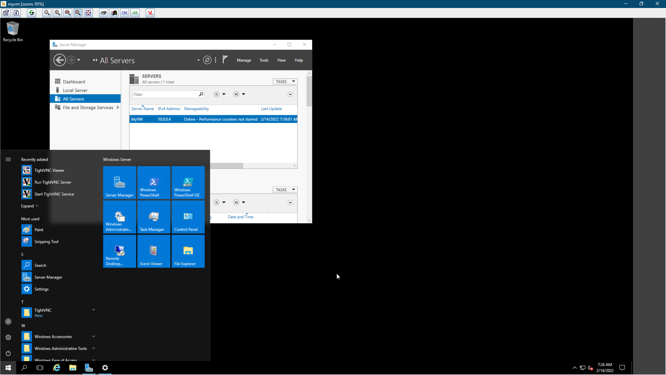Image resolution: width=666 pixels, height=375 pixels.
Task: Expand File and Storage Services arrow
Action: point(118,108)
